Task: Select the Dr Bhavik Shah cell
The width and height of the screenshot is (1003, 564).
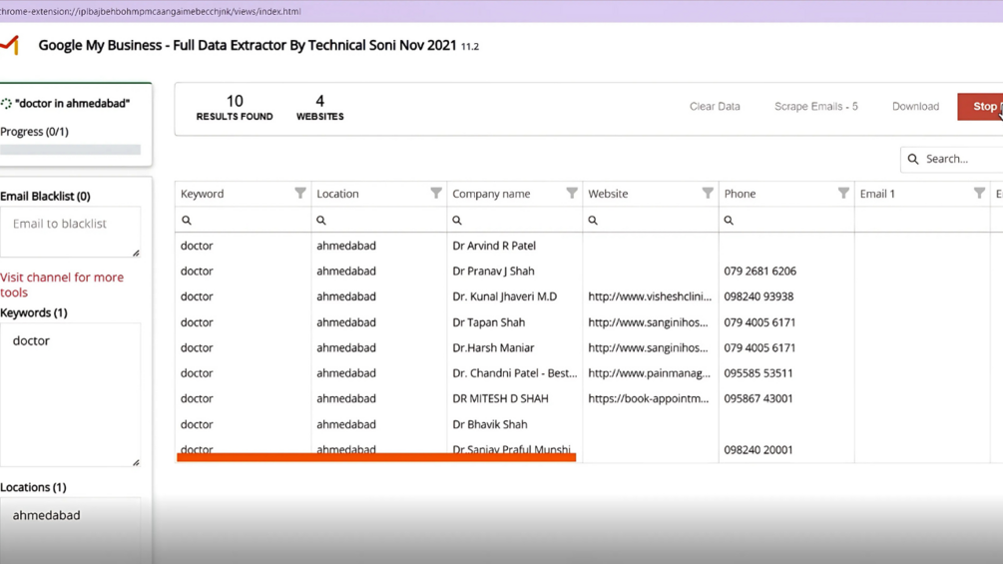Action: coord(514,424)
